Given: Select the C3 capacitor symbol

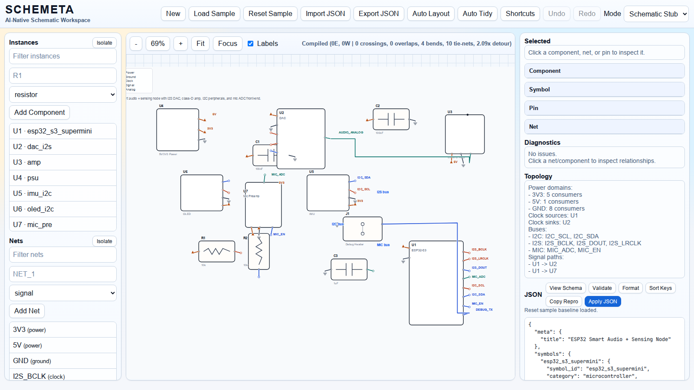Looking at the screenshot, I should coord(349,270).
